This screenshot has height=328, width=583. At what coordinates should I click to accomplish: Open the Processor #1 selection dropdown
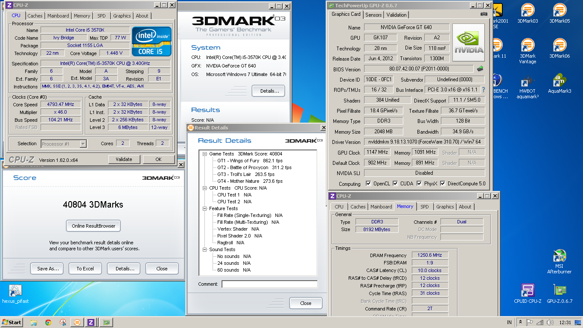(64, 144)
